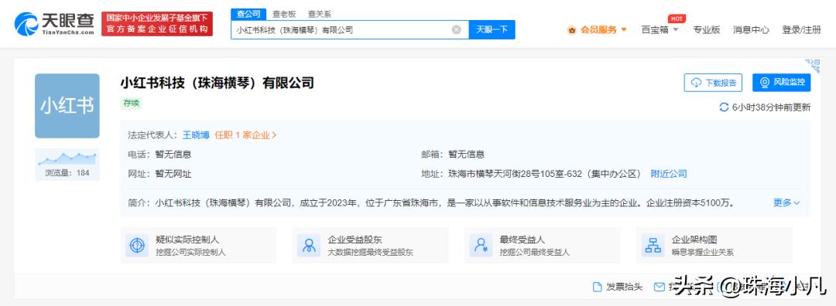836x306 pixels.
Task: Open 企业受益股东 card
Action: click(x=371, y=245)
